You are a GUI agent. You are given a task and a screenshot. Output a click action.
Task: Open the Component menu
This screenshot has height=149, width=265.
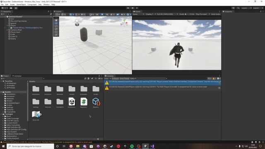pyautogui.click(x=32, y=5)
